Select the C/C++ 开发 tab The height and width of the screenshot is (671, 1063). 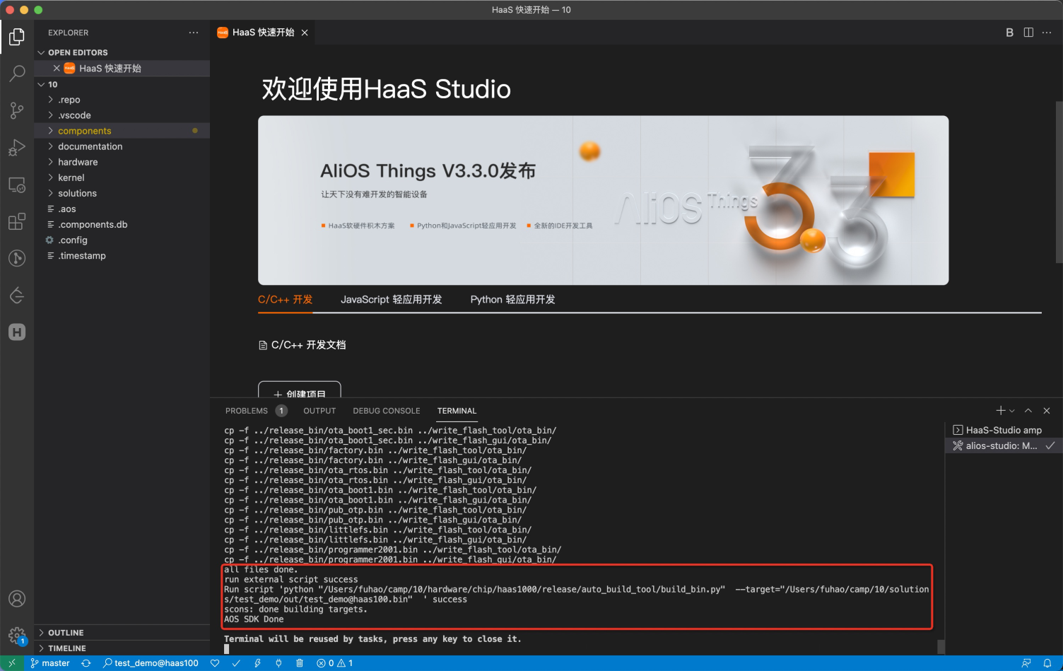285,300
